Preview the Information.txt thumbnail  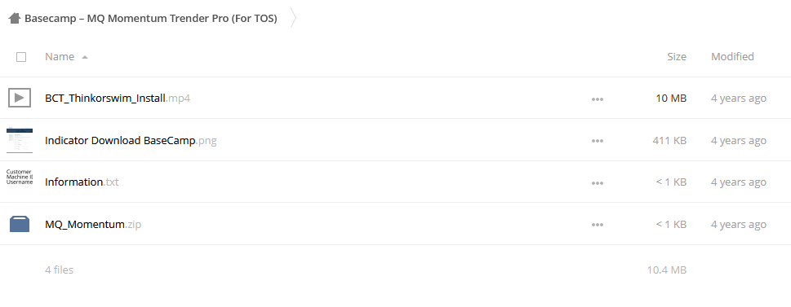(20, 178)
